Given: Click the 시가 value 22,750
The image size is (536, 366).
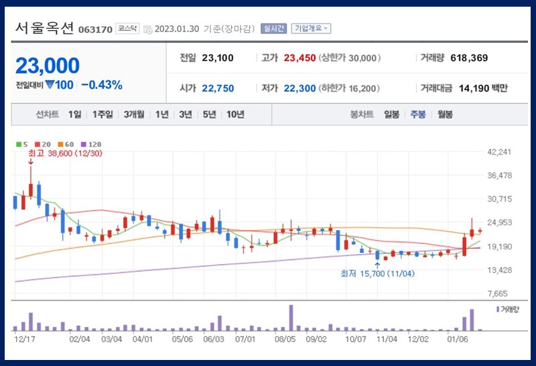Looking at the screenshot, I should click(x=218, y=88).
